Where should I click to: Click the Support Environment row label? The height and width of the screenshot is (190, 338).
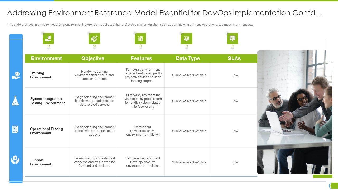coord(41,162)
